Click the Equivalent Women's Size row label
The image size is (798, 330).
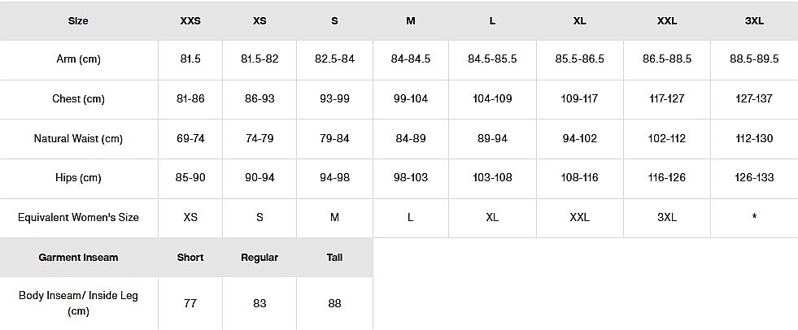[78, 217]
